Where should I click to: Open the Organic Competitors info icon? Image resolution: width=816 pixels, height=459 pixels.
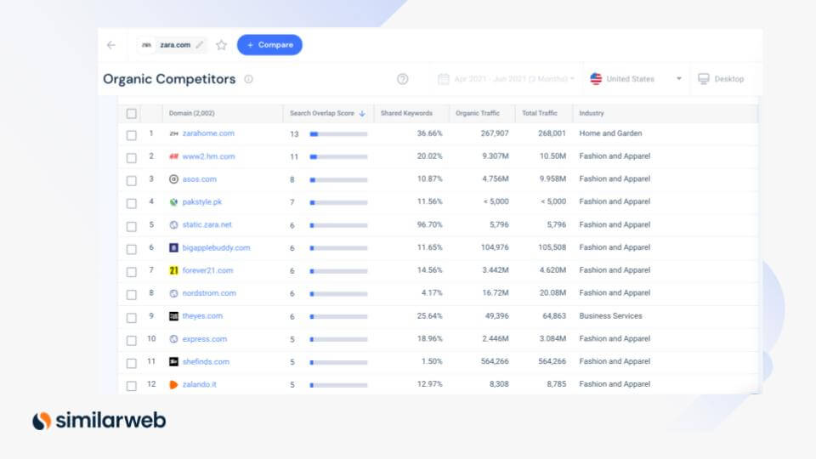coord(248,79)
